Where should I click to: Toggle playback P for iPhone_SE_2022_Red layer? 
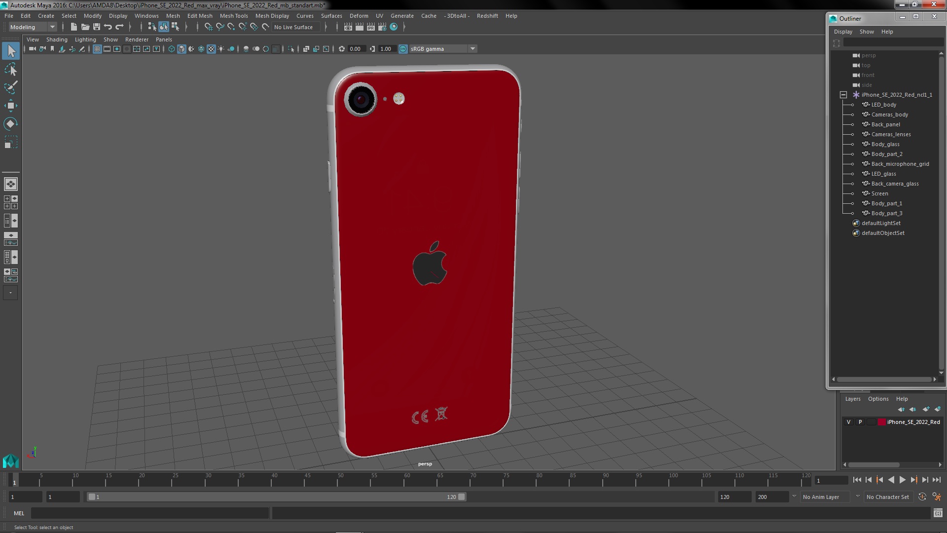(860, 422)
